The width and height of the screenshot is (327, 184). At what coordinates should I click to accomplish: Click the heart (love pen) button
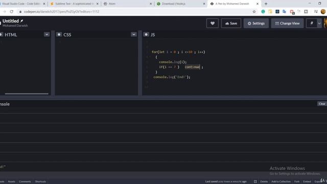pyautogui.click(x=213, y=23)
